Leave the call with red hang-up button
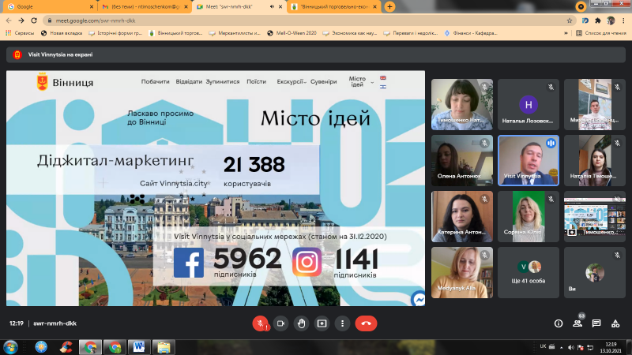 (366, 323)
